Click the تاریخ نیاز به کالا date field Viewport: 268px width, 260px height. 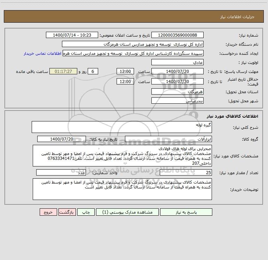(x=62, y=139)
